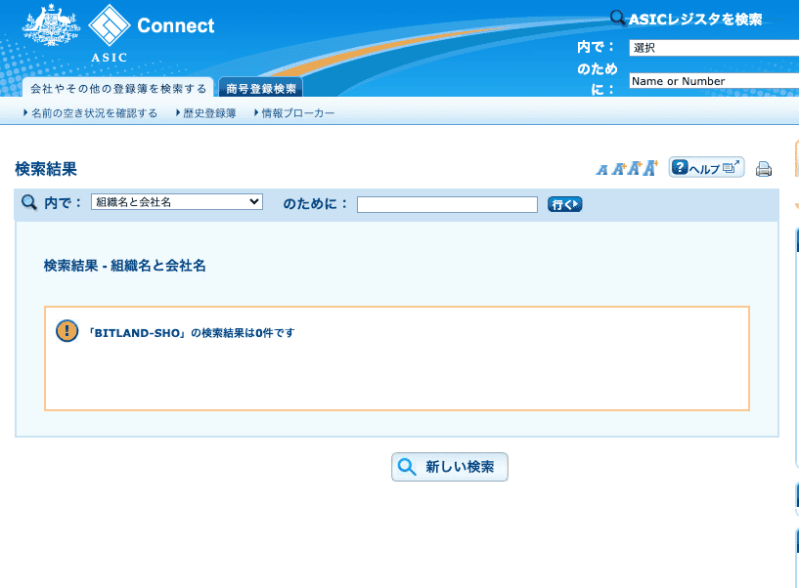Choose the second smallest font size A icon
The height and width of the screenshot is (588, 799).
pos(619,169)
